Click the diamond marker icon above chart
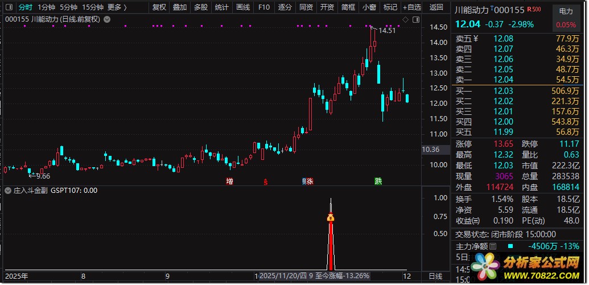This screenshot has height=285, width=589. 405,19
